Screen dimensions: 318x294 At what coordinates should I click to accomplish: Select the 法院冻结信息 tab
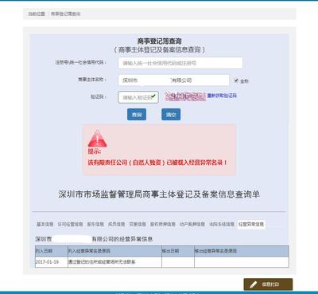coord(222,225)
